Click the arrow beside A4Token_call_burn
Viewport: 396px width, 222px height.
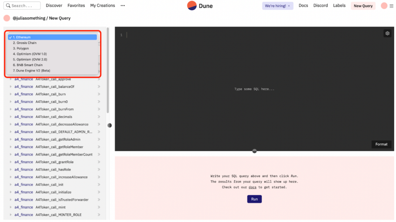(99, 94)
